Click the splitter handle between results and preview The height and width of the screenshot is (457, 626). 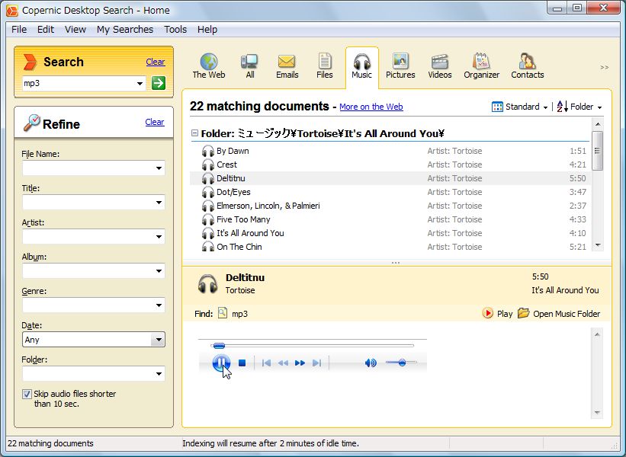(396, 263)
